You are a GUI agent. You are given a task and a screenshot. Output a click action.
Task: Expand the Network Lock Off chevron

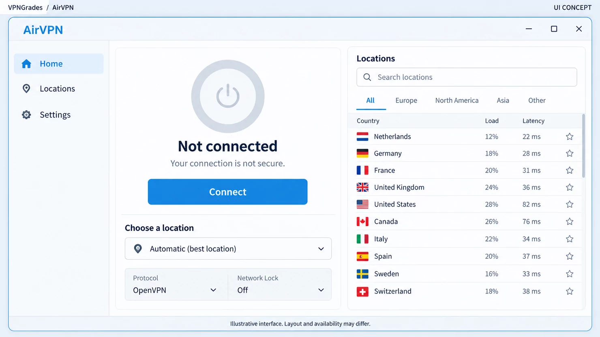[x=321, y=290]
